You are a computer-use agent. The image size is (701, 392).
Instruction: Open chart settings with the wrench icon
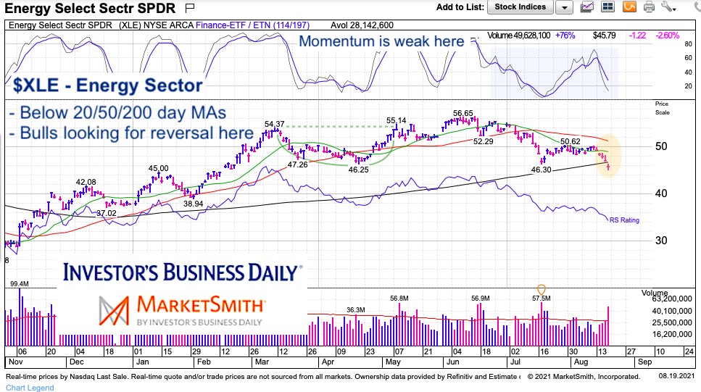pos(668,7)
